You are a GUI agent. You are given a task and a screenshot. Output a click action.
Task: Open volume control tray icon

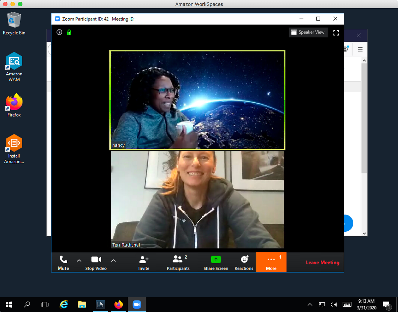pos(334,304)
